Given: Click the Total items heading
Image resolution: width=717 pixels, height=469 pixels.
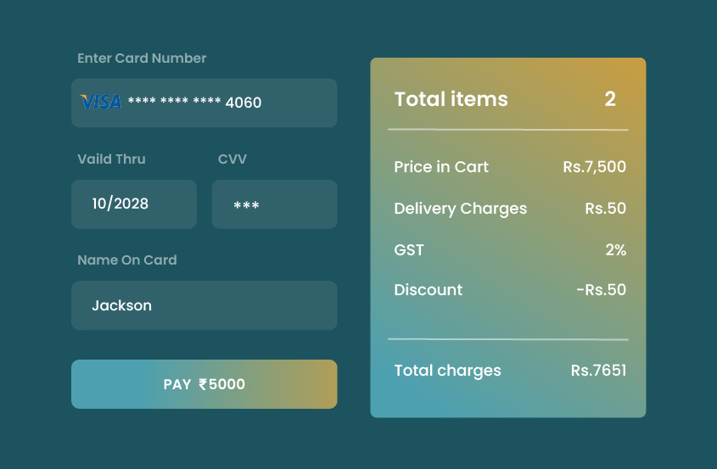Looking at the screenshot, I should click(x=451, y=99).
